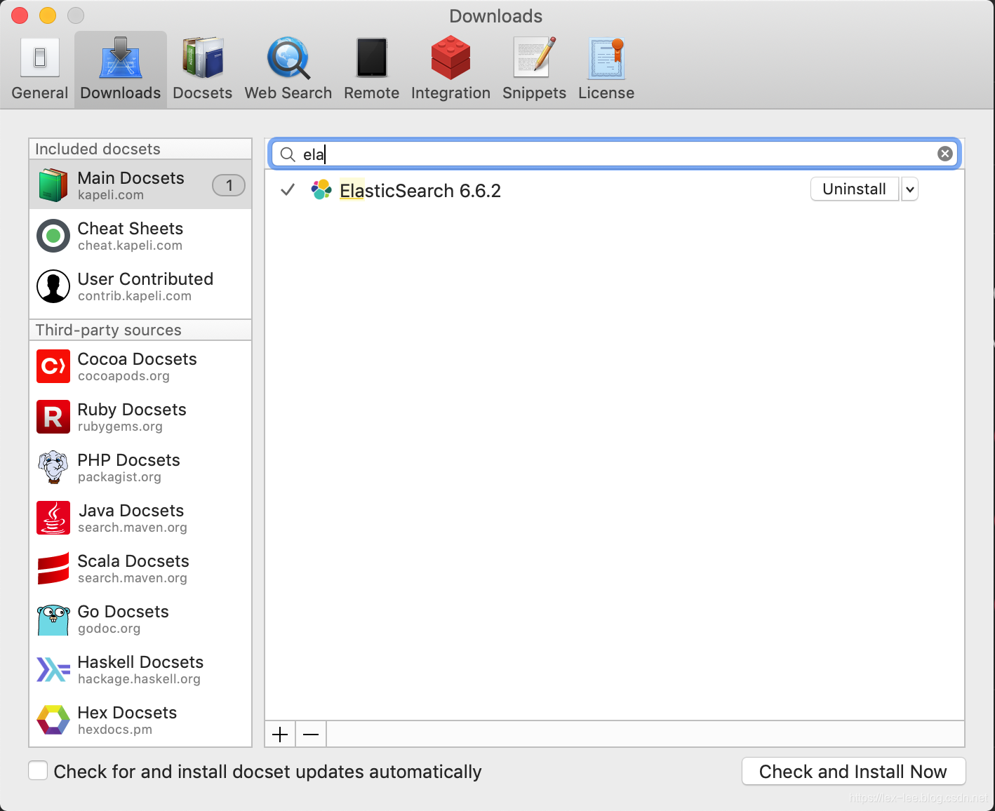Select the Hex Docsets source icon
The width and height of the screenshot is (995, 811).
[x=53, y=720]
